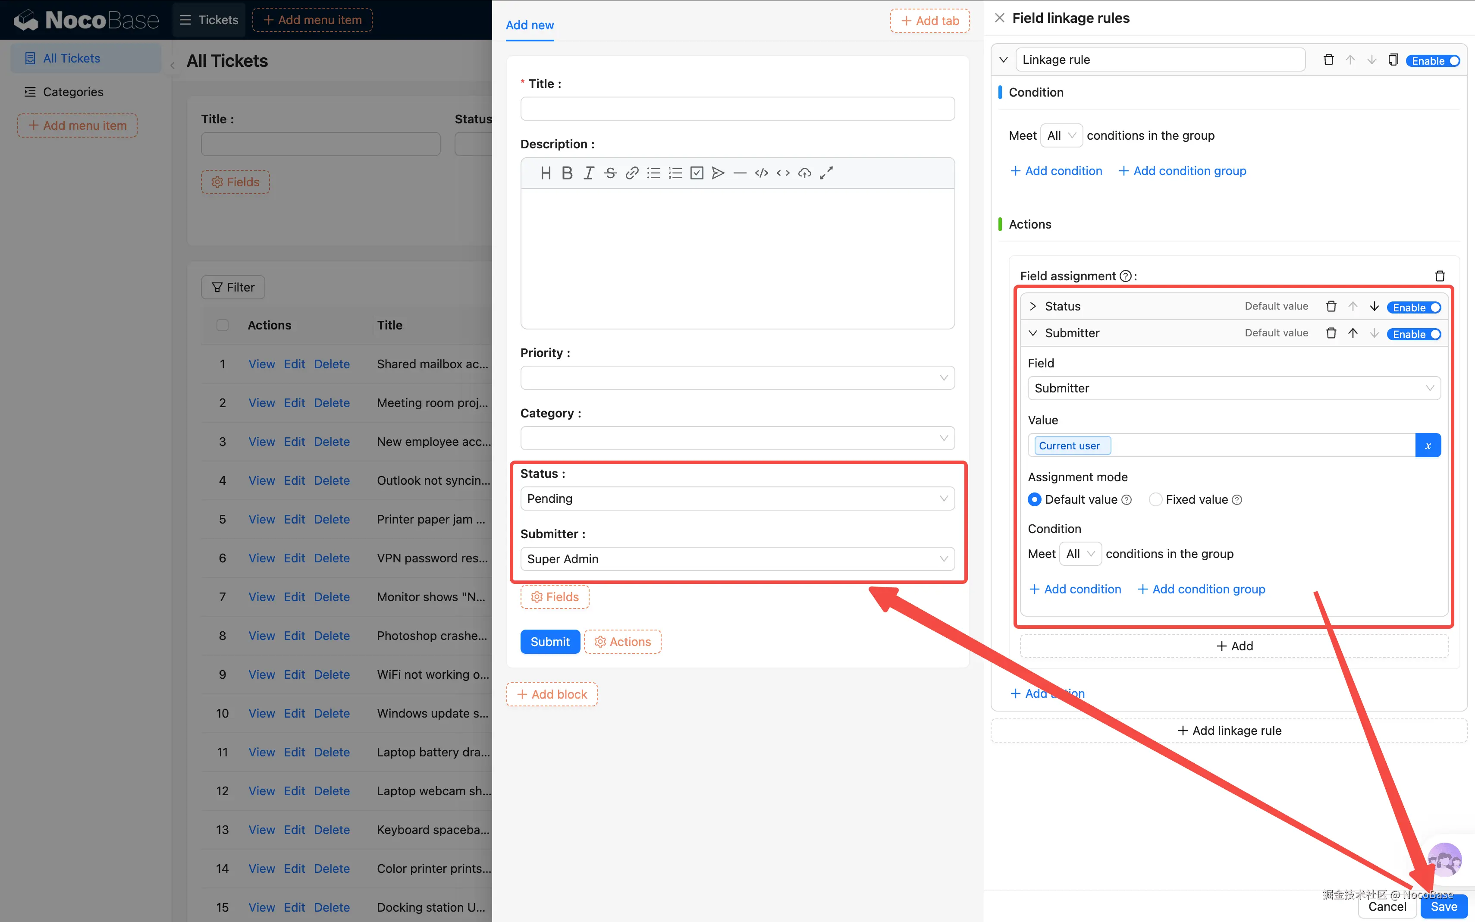The height and width of the screenshot is (922, 1475).
Task: Click the Save button
Action: (1443, 907)
